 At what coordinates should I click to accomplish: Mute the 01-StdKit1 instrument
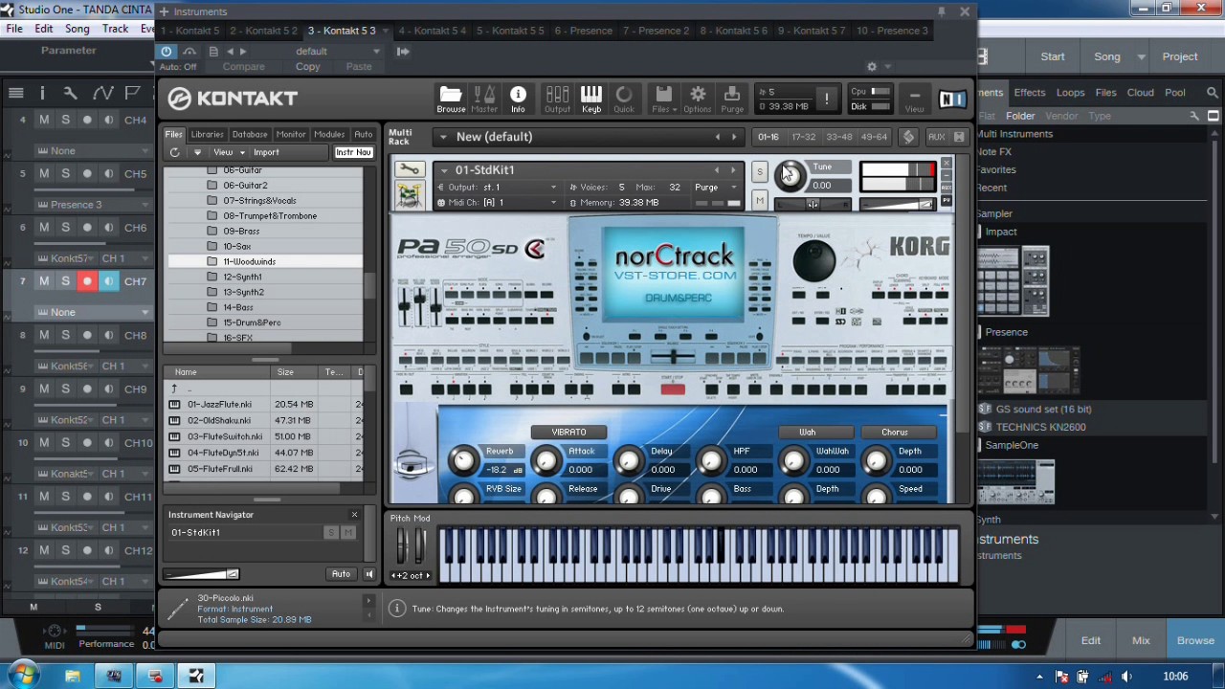pyautogui.click(x=760, y=200)
